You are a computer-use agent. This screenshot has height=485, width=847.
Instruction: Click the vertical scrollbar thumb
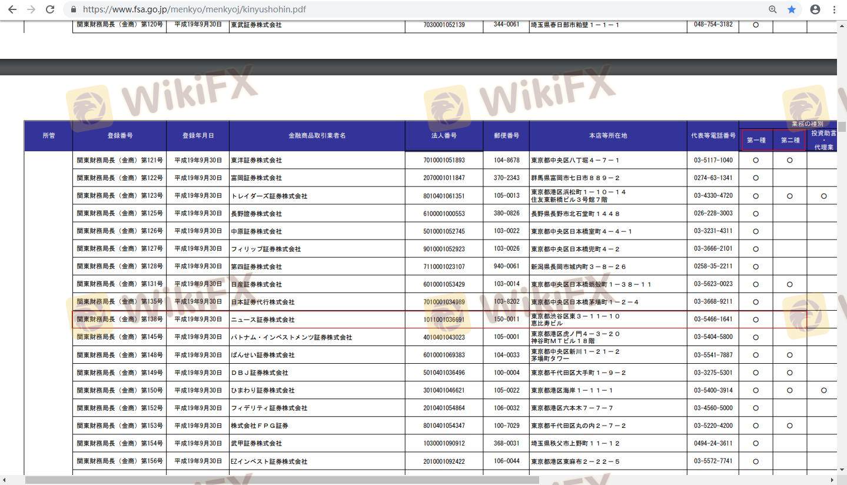tap(842, 127)
